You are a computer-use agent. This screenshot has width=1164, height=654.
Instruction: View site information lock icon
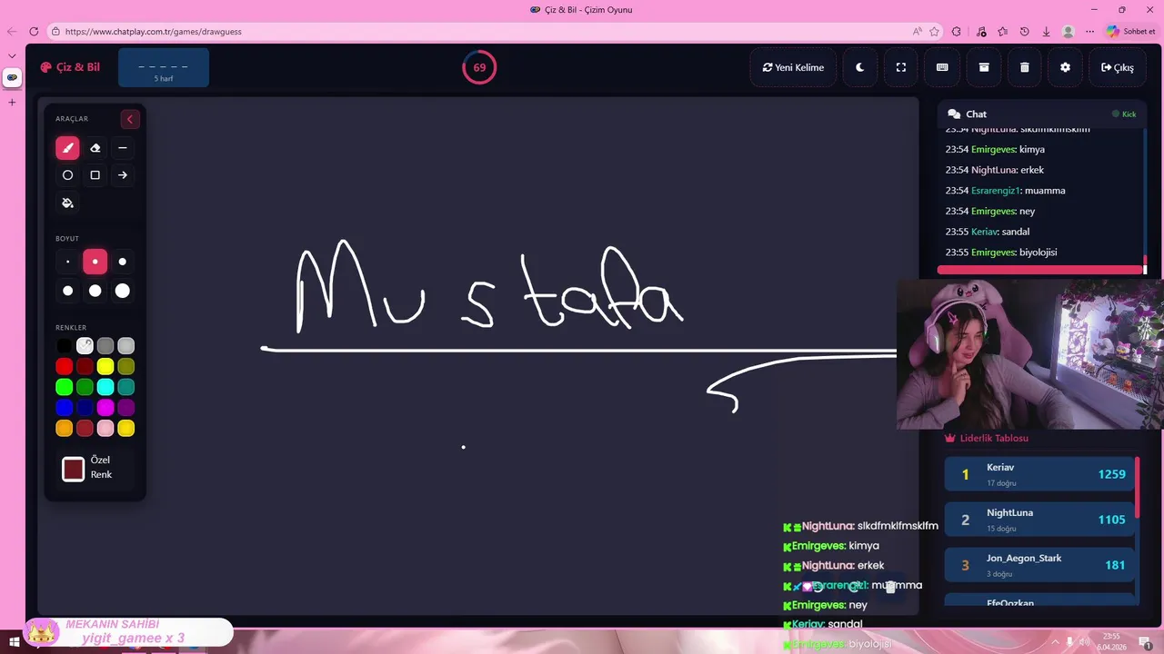(55, 31)
